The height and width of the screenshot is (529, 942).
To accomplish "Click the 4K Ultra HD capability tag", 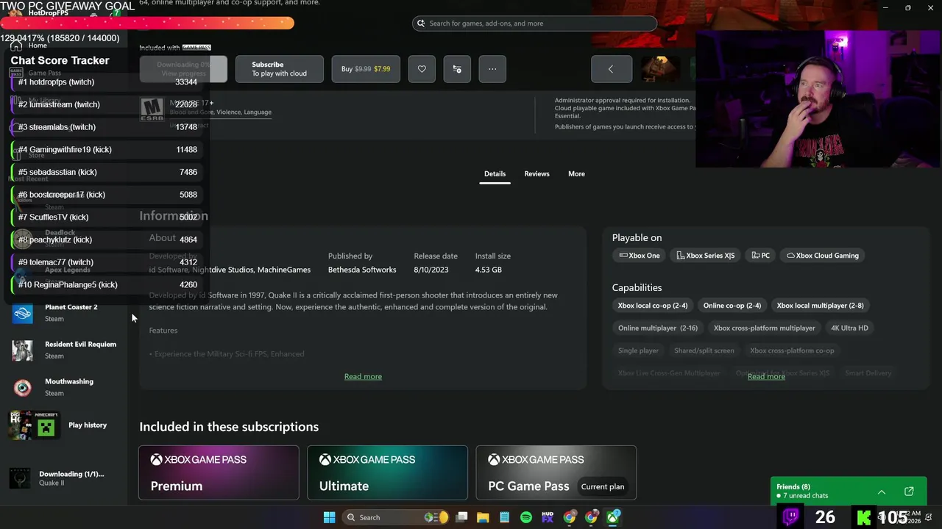I will click(x=850, y=328).
